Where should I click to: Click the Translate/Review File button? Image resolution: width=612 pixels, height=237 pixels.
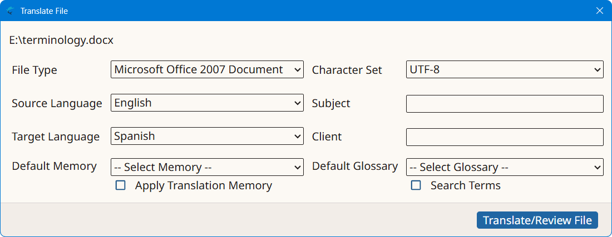tap(537, 220)
